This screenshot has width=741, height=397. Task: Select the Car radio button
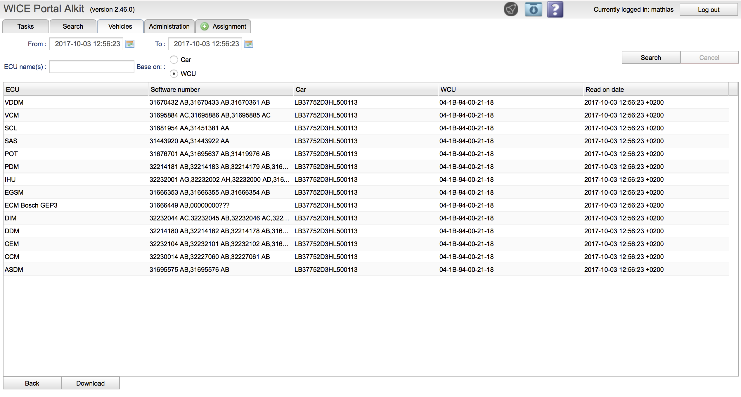click(x=174, y=60)
